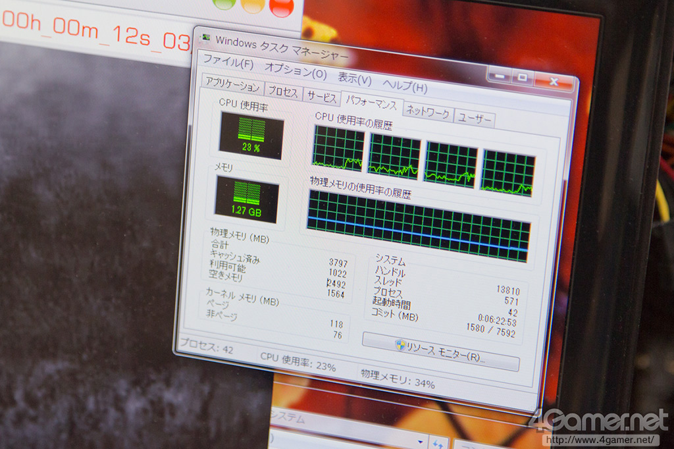
Task: Click the システム group label
Action: click(x=390, y=259)
